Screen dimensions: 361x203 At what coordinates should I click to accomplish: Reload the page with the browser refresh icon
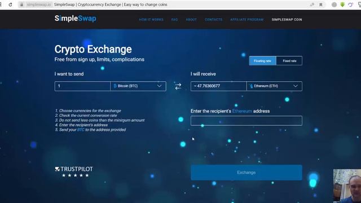pos(10,5)
